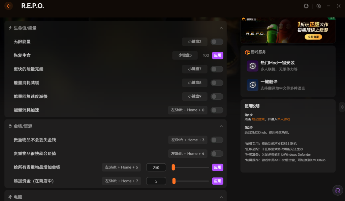This screenshot has width=345, height=201.
Task: Click the 一键翻译 download icon
Action: coord(252,85)
